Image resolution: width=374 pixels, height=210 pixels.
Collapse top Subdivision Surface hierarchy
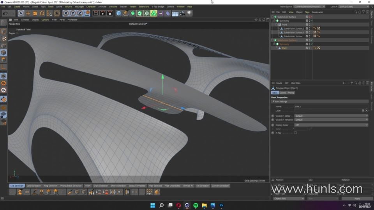[x=272, y=17]
